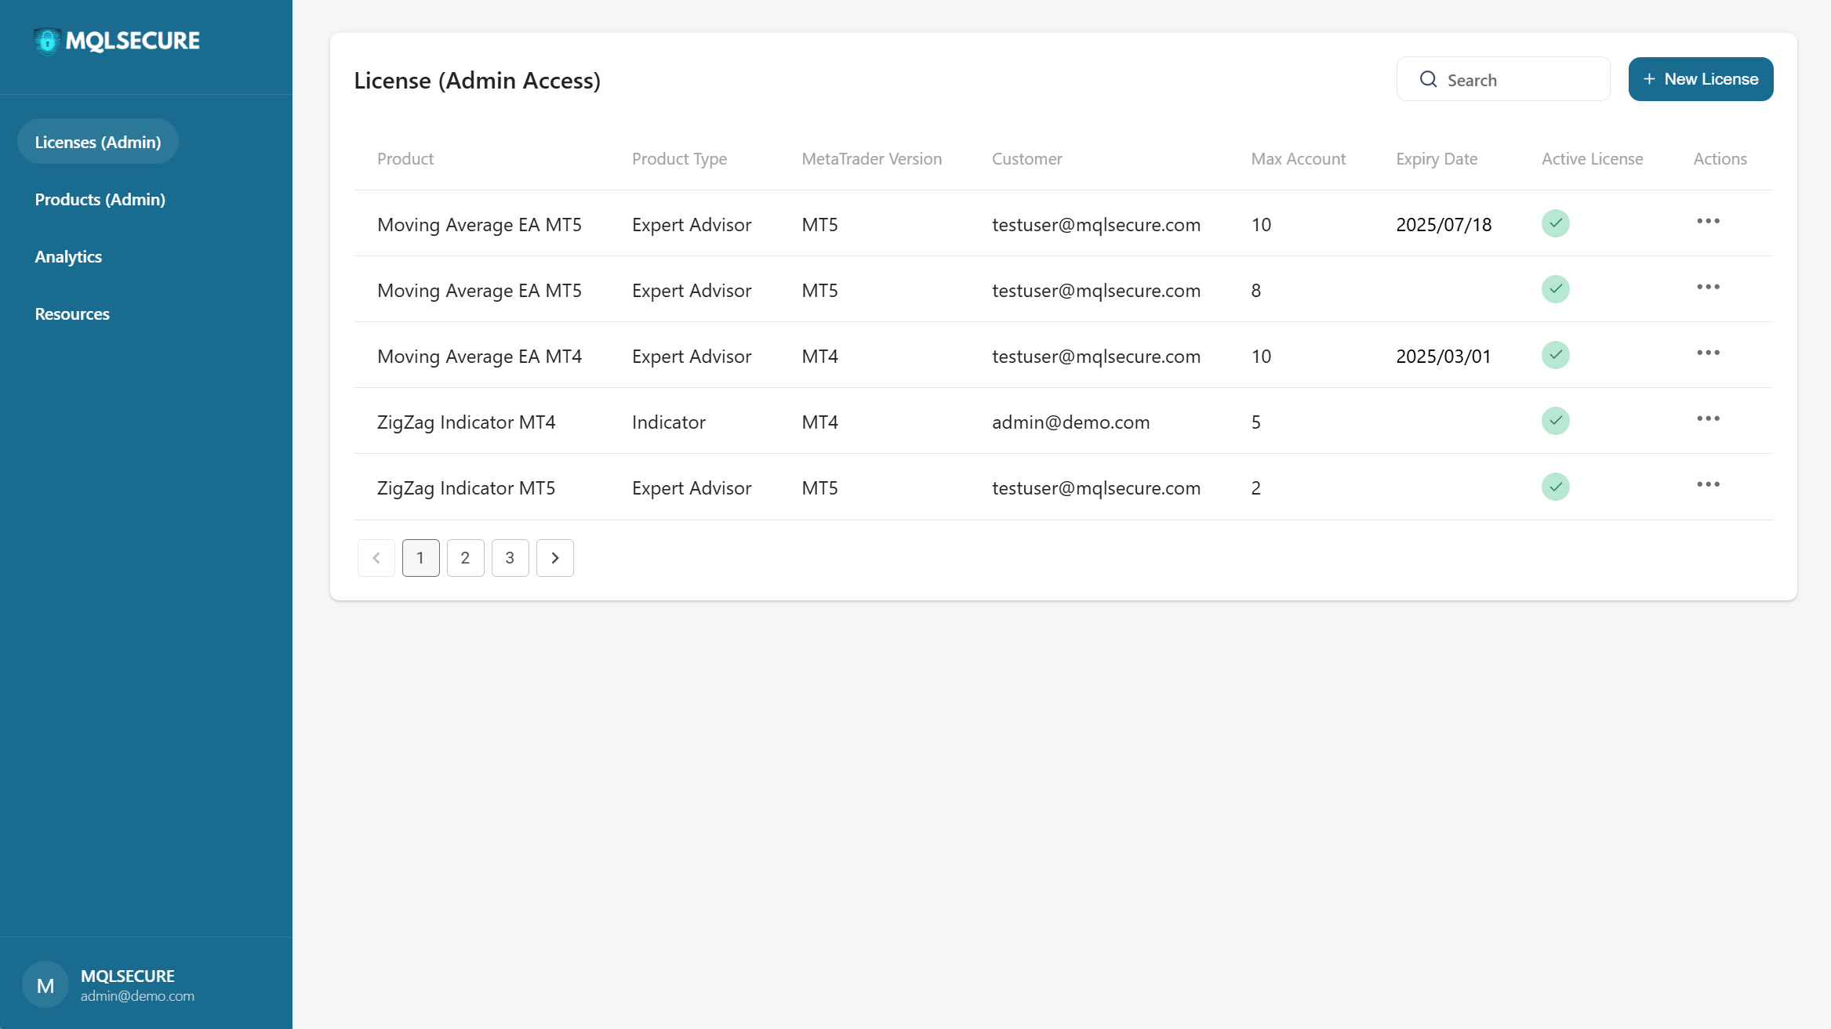Viewport: 1831px width, 1029px height.
Task: Open Products (Admin) in sidebar
Action: click(100, 199)
